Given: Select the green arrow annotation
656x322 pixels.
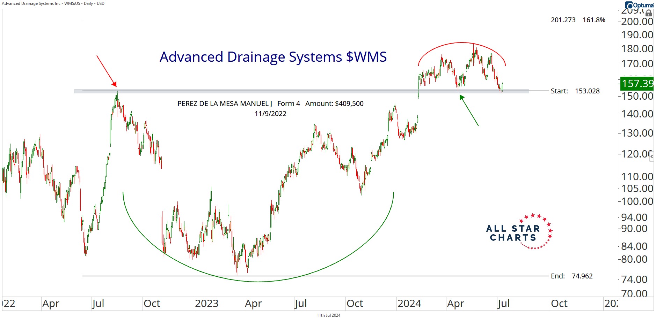Looking at the screenshot, I should coord(469,110).
